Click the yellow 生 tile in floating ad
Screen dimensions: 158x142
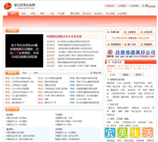(135, 133)
